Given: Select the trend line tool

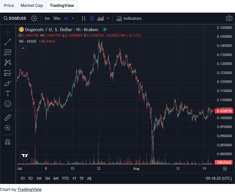Looking at the screenshot, I should point(8,42).
